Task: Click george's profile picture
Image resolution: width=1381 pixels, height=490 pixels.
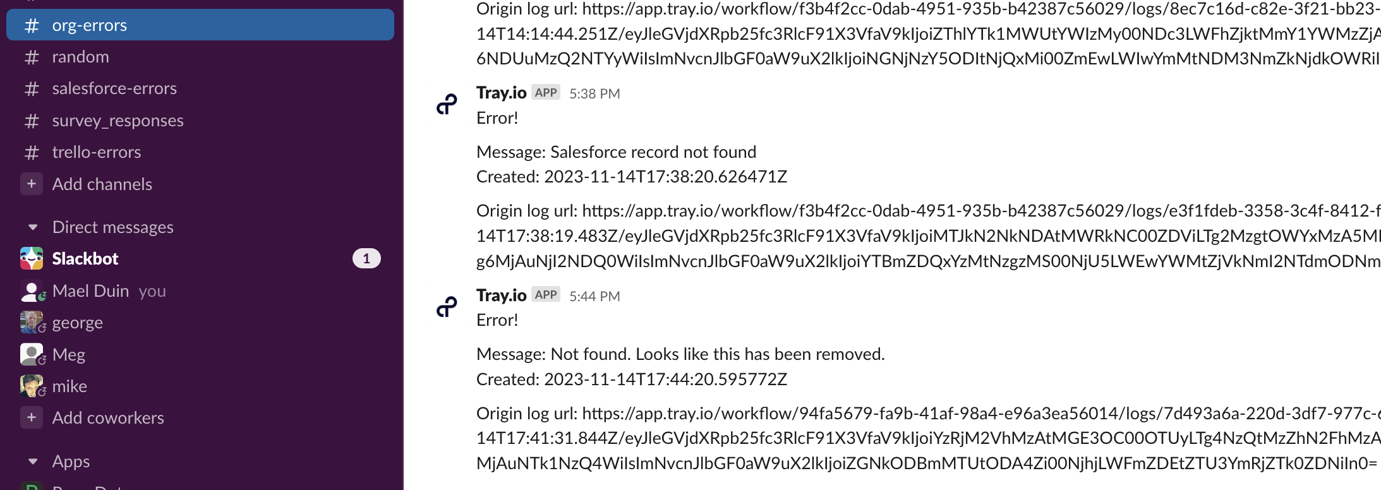Action: pyautogui.click(x=32, y=322)
